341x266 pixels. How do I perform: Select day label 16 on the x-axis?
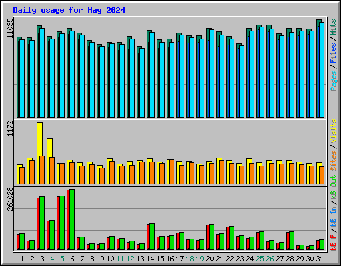click(x=170, y=259)
